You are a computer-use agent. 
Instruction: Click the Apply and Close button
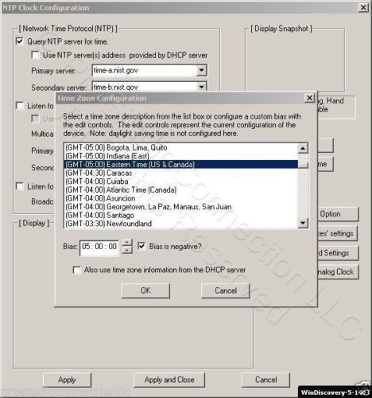[x=169, y=380]
